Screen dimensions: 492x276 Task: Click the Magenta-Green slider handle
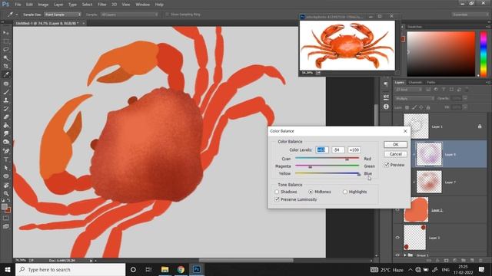click(310, 167)
